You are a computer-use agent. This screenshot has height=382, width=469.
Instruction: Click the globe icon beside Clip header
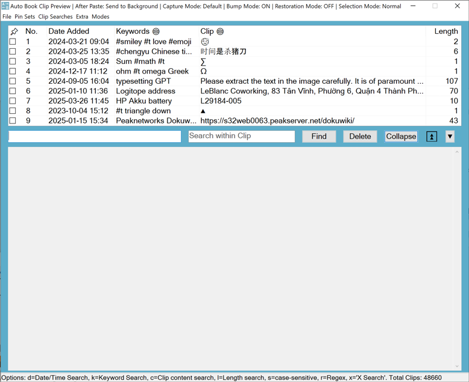[x=220, y=31]
